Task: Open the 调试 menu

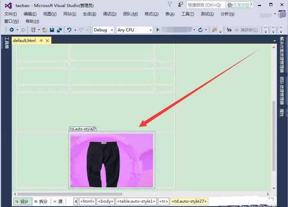Action: [x=110, y=14]
